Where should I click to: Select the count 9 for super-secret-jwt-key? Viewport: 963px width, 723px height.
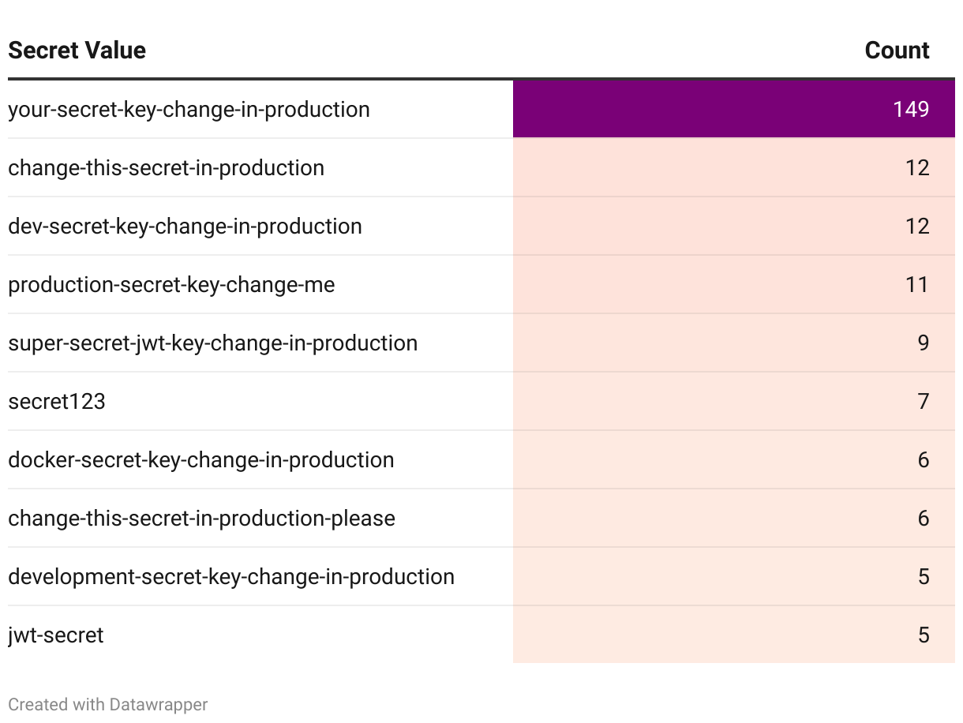923,343
